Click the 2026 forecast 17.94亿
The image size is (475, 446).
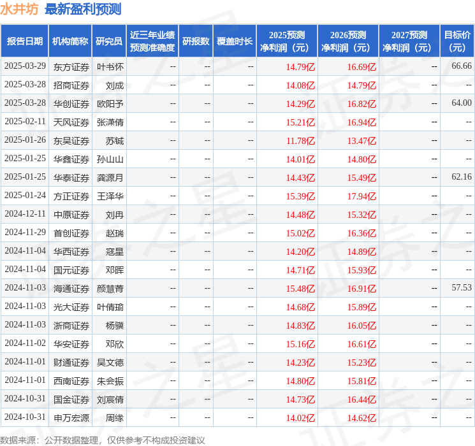(x=362, y=196)
